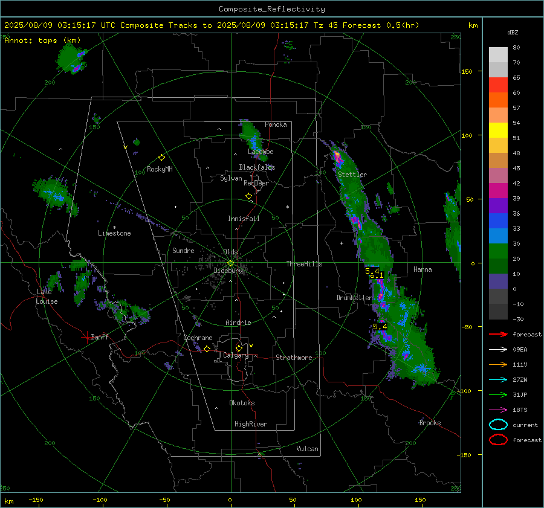Image resolution: width=544 pixels, height=508 pixels.
Task: Click the yellow diamond marker above Calgary label
Action: 239,348
